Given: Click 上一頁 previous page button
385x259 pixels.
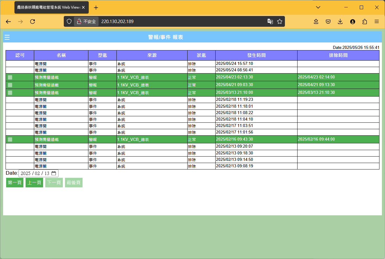Looking at the screenshot, I should pos(34,182).
